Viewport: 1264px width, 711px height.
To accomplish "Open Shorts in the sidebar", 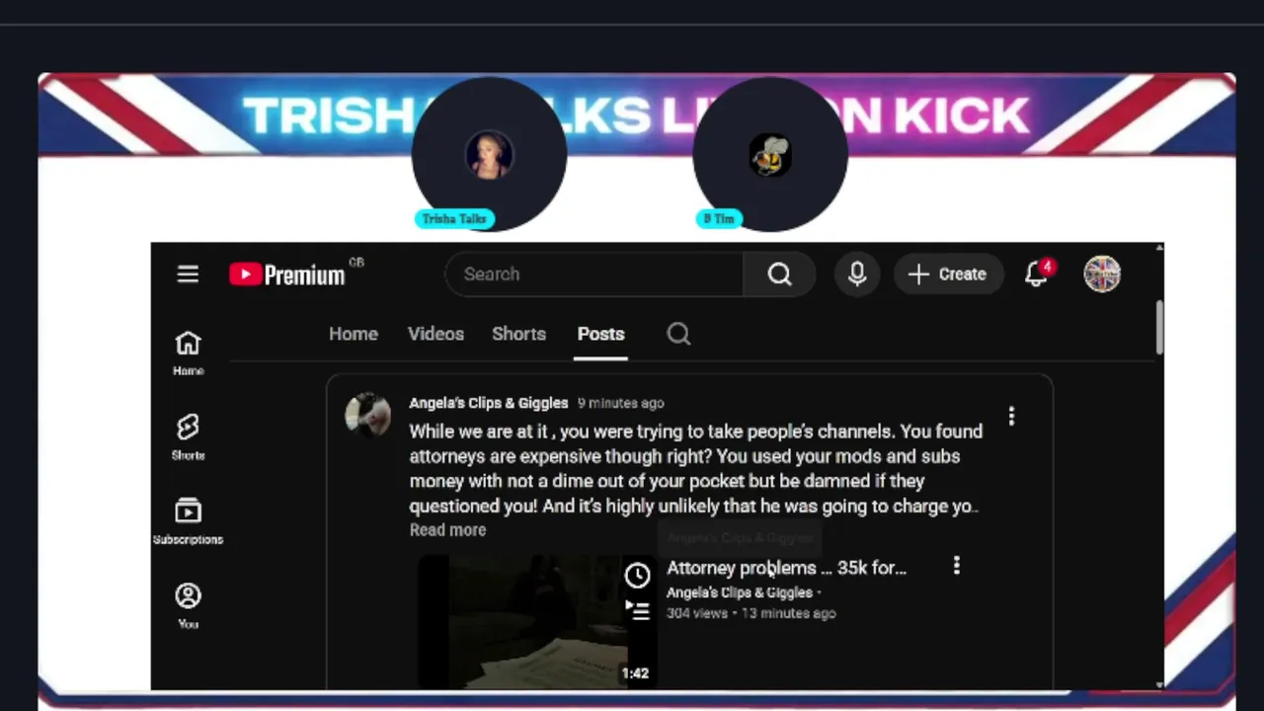I will 188,437.
